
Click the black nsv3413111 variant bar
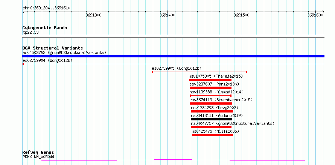[x=212, y=119]
